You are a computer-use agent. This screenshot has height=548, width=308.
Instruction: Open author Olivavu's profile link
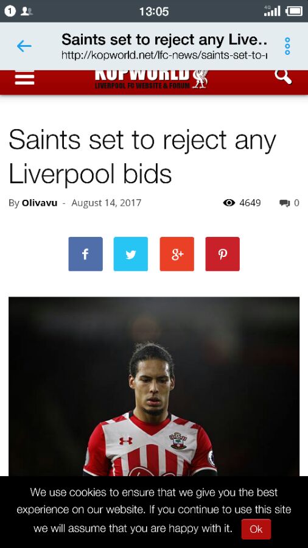[40, 203]
